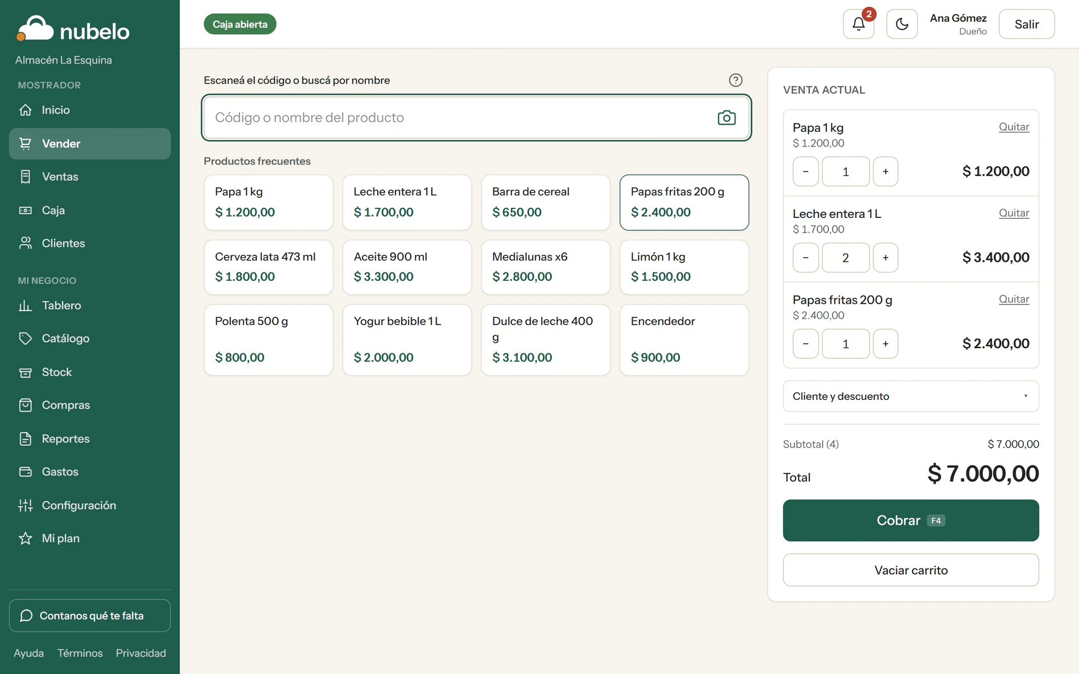Remove Leche entera 1 L with Quitar

coord(1014,213)
